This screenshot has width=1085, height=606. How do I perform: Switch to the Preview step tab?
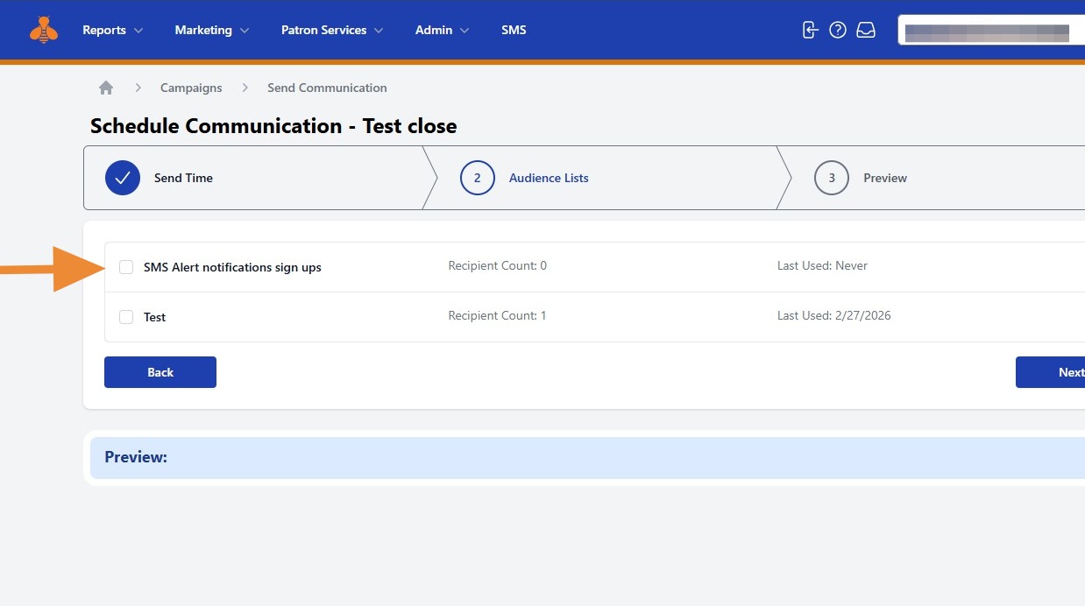(884, 178)
